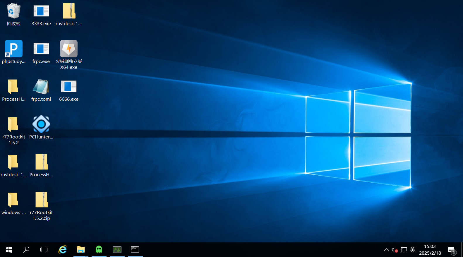This screenshot has height=257, width=463.
Task: Switch to the resource monitor graph app in the taskbar
Action: pyautogui.click(x=117, y=250)
